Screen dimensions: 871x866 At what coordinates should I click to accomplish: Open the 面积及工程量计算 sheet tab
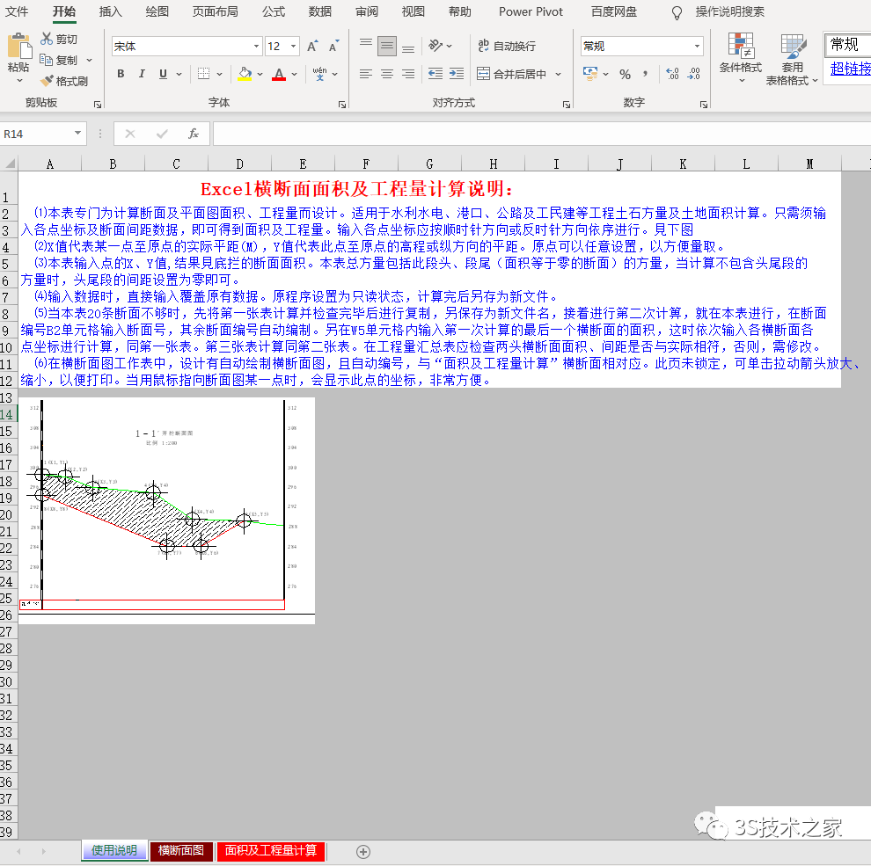click(x=270, y=850)
